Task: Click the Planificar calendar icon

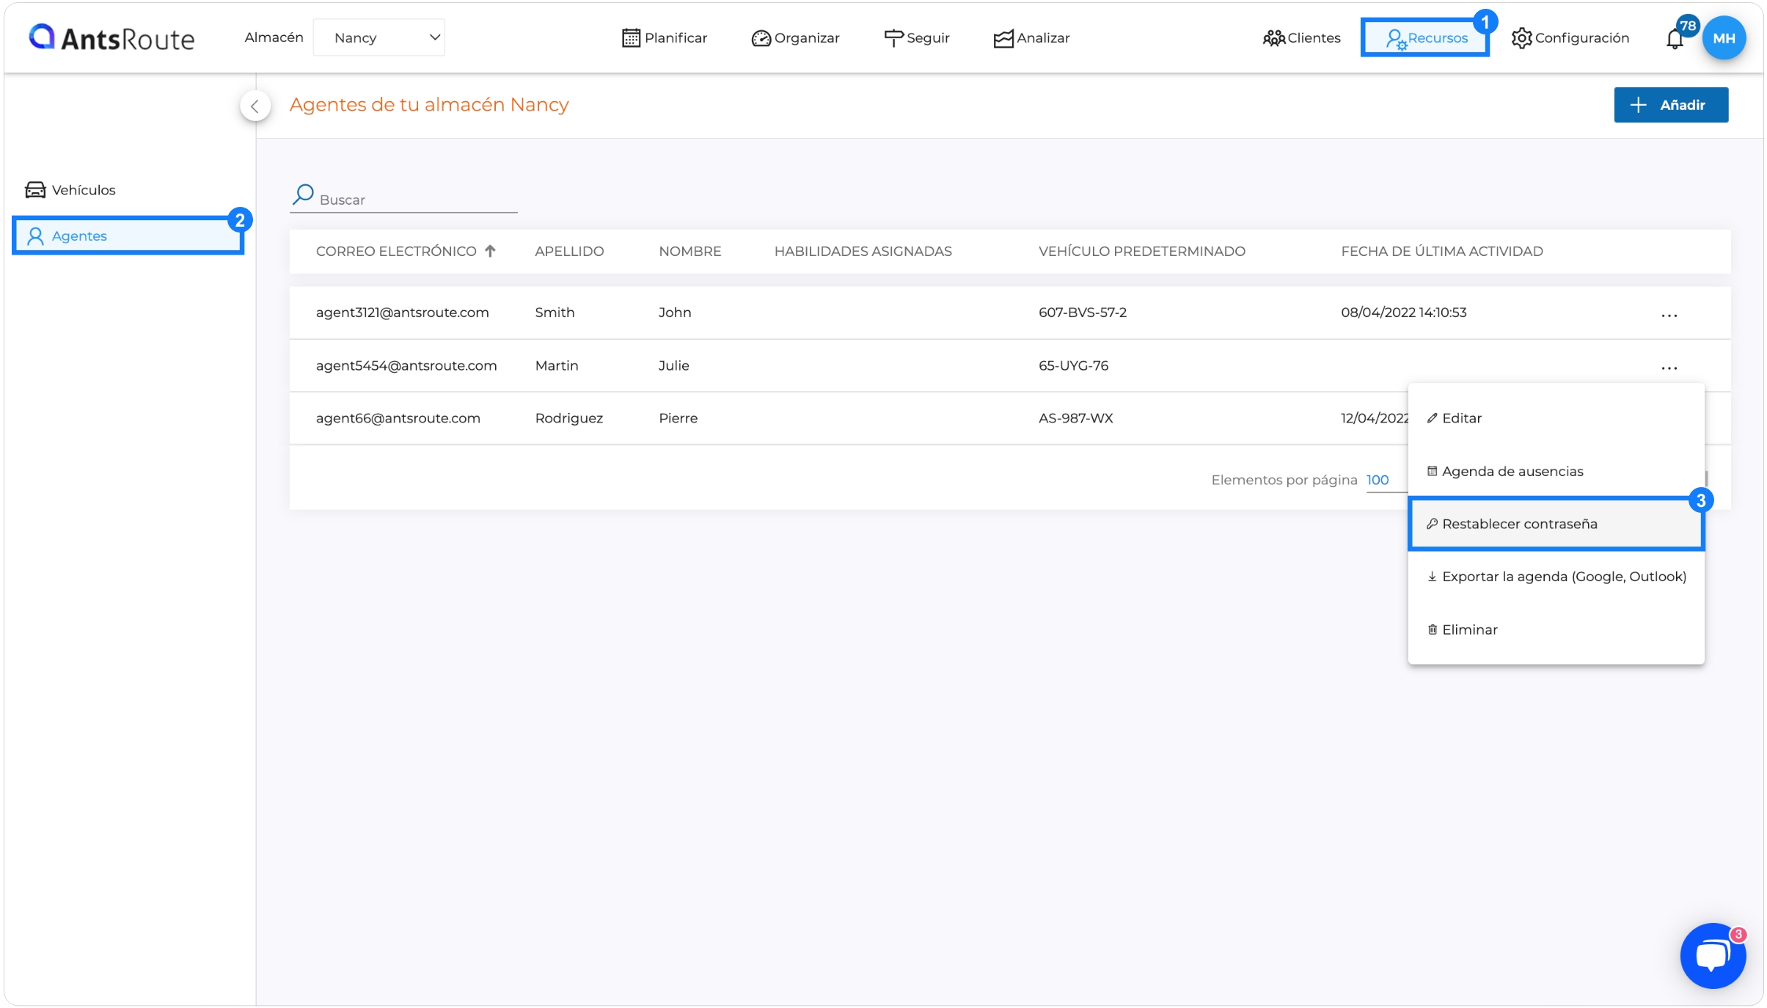Action: click(631, 38)
